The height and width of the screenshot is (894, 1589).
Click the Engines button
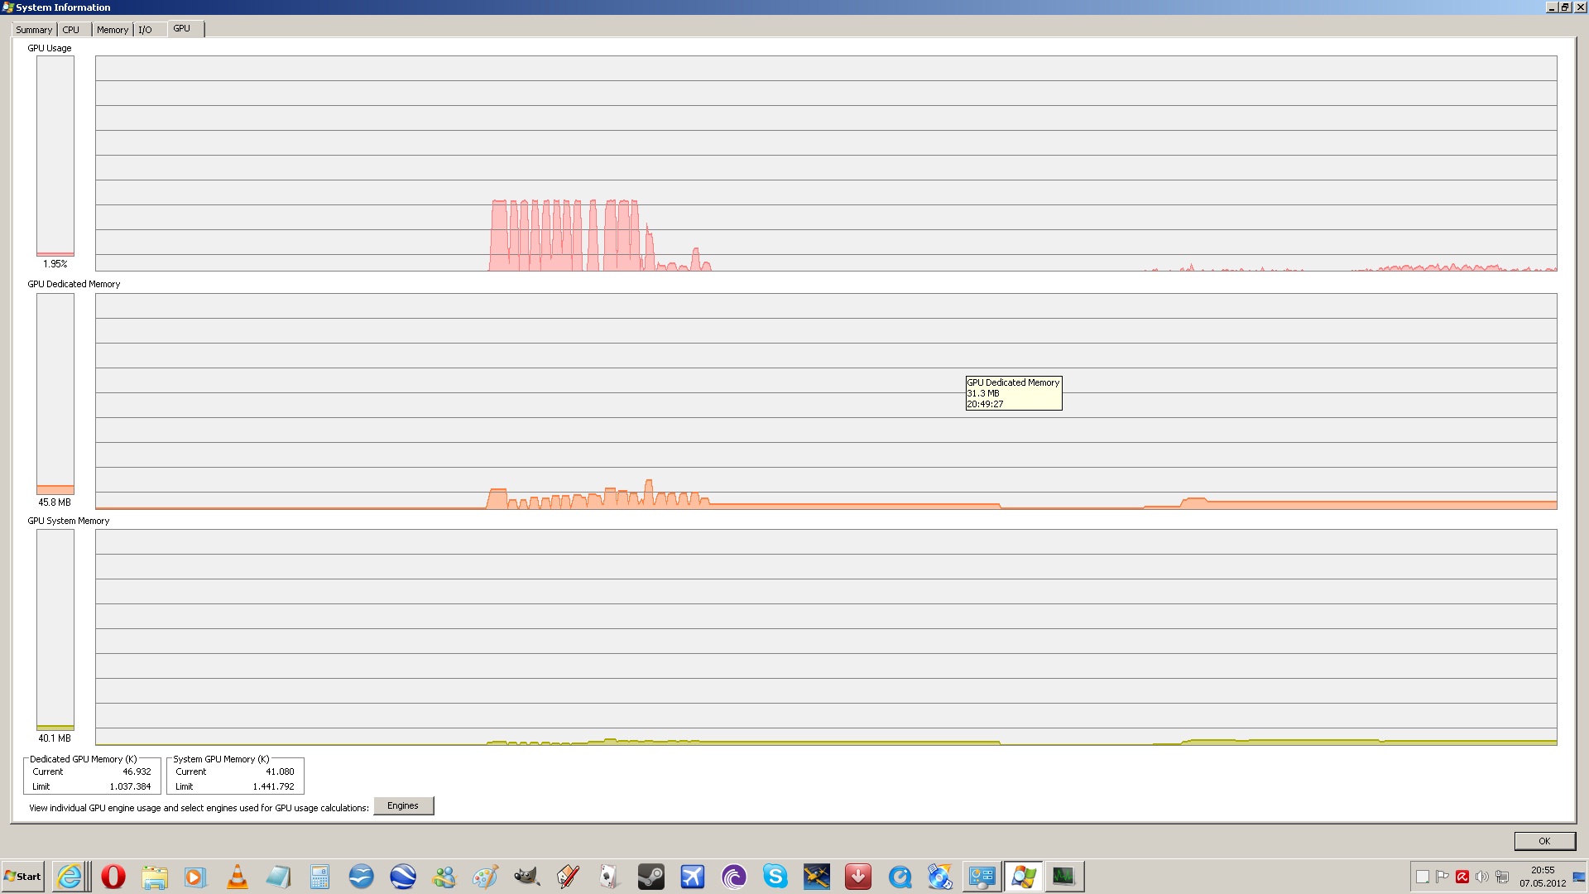coord(403,806)
